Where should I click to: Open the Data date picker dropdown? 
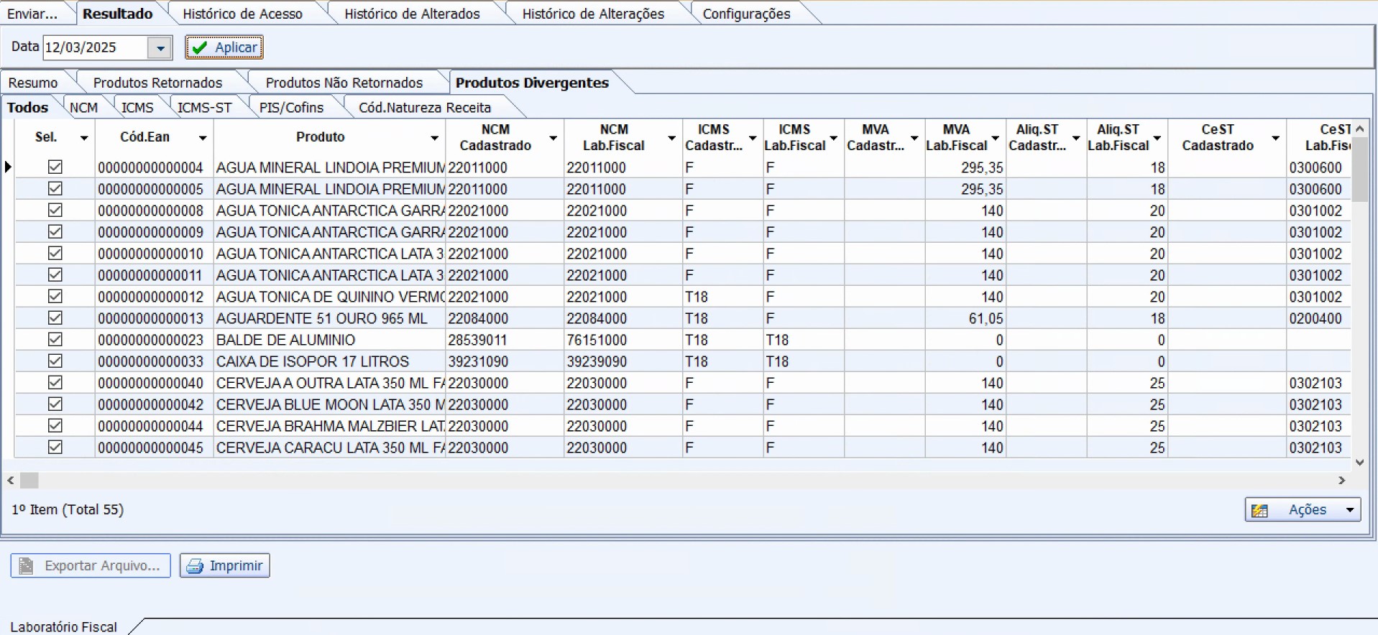[x=160, y=48]
